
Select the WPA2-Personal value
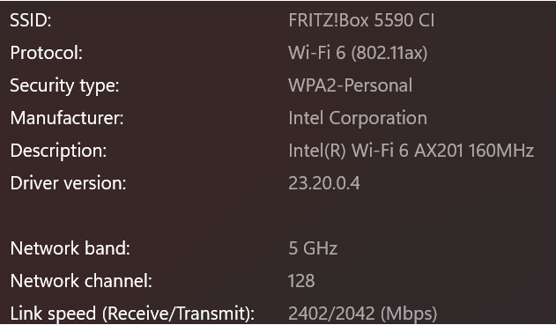351,85
